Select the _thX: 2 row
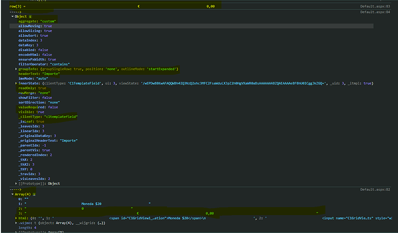398x233 pixels. tap(25, 160)
